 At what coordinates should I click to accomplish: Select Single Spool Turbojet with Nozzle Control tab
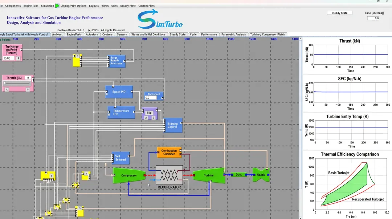(x=25, y=35)
